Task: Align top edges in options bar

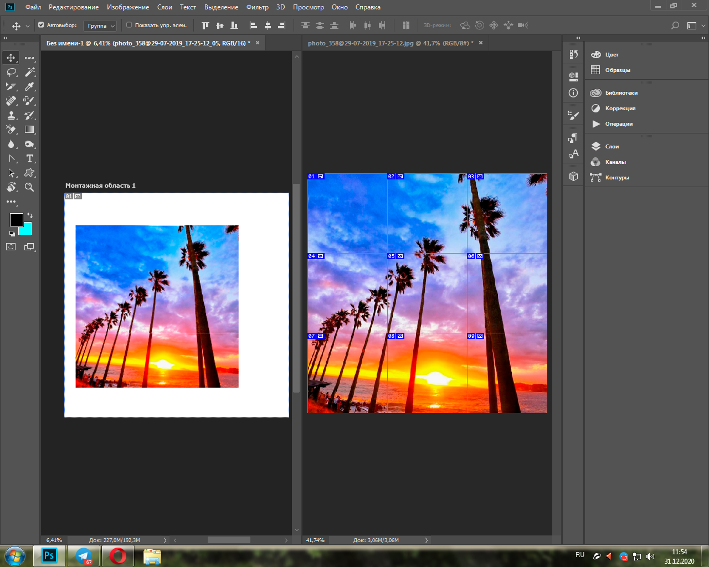Action: click(x=205, y=25)
